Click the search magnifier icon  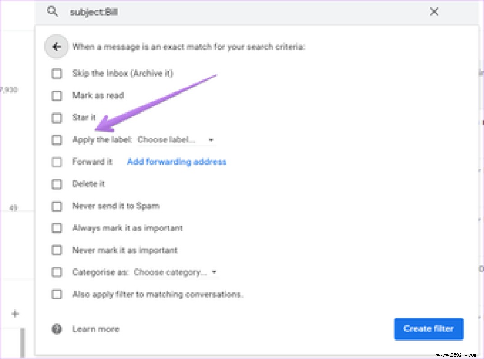53,12
